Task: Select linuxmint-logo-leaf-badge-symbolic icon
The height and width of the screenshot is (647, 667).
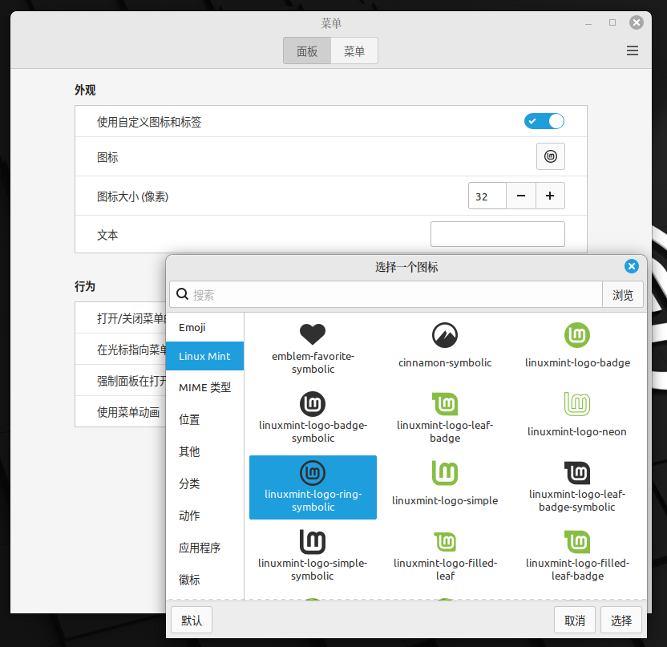Action: click(577, 487)
